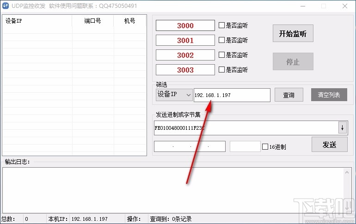
Task: Click filter field containing 192.168.1.197
Action: [232, 95]
